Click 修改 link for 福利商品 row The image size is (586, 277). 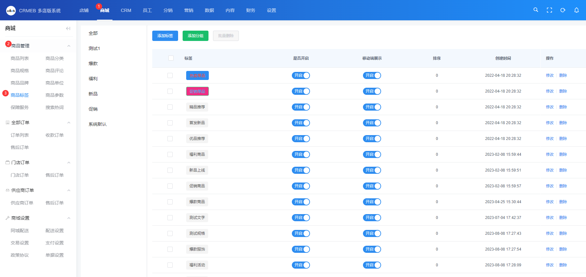549,154
